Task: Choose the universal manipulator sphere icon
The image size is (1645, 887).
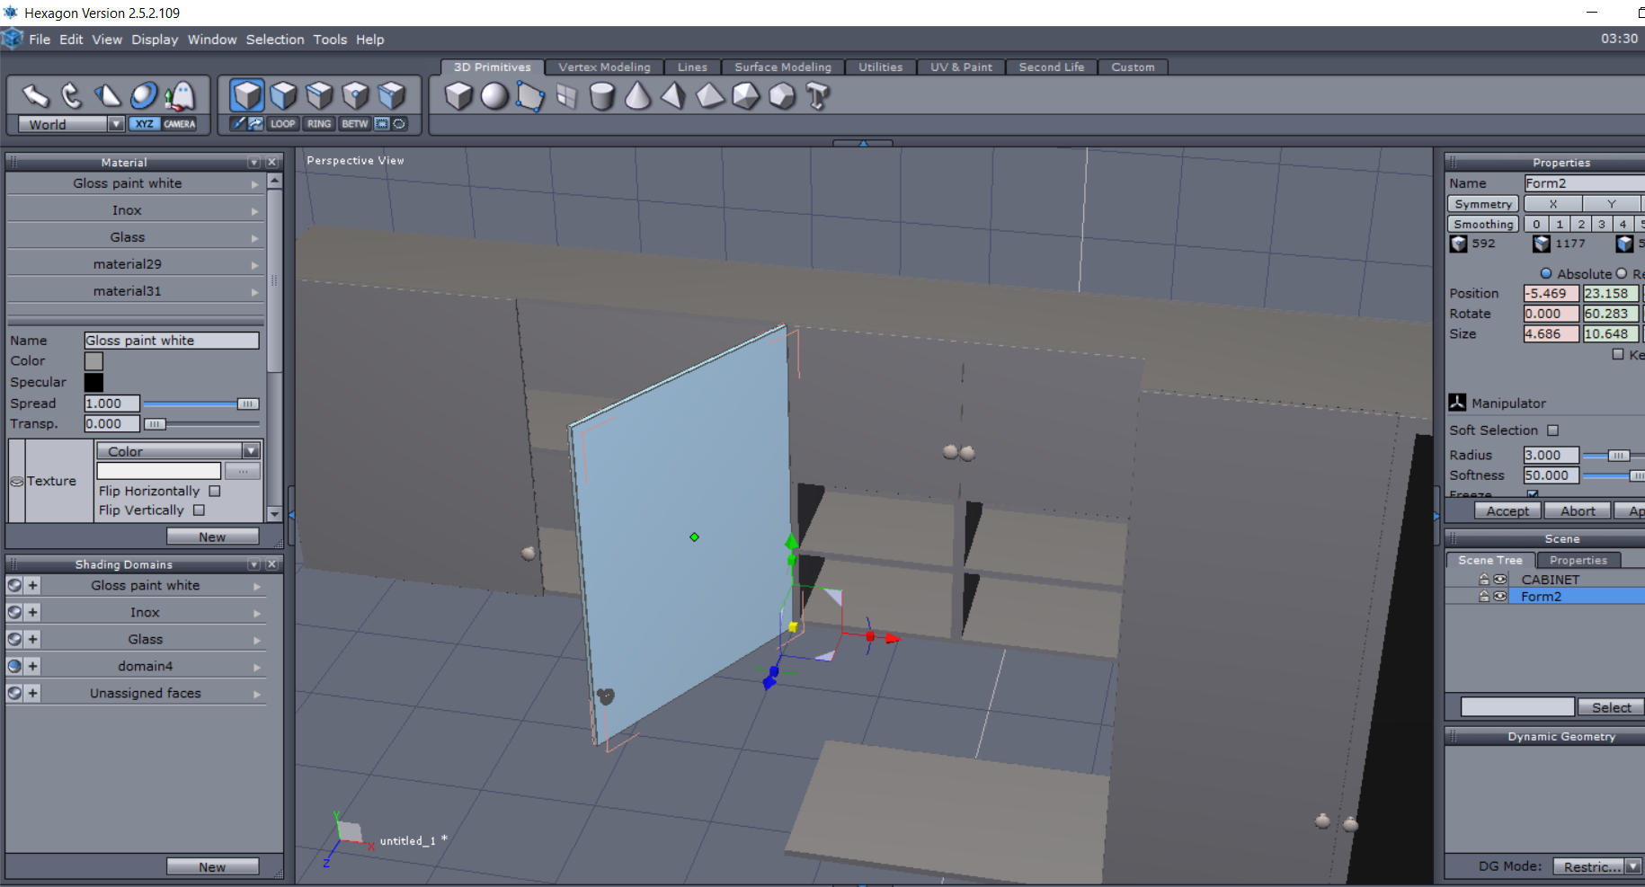Action: point(144,95)
